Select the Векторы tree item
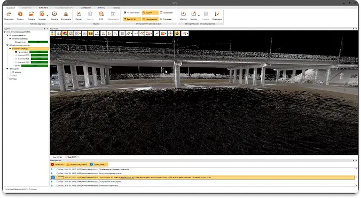The width and height of the screenshot is (361, 198). [x=13, y=78]
